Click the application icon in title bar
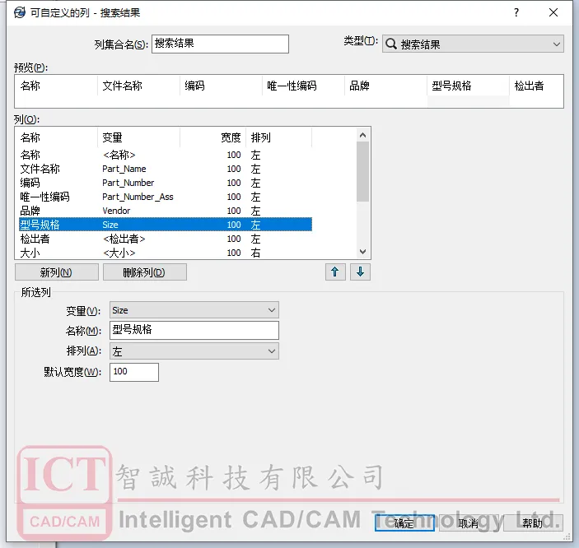Image resolution: width=579 pixels, height=548 pixels. click(20, 12)
